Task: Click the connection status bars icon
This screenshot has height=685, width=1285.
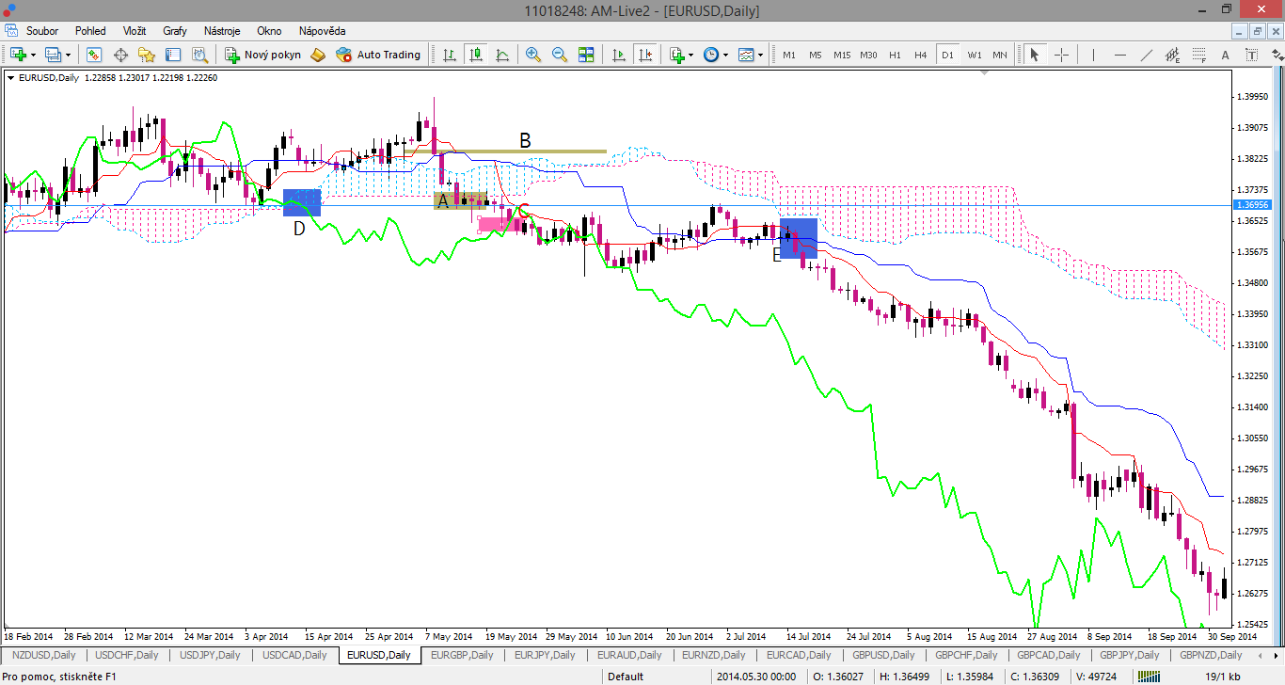Action: pos(1149,677)
